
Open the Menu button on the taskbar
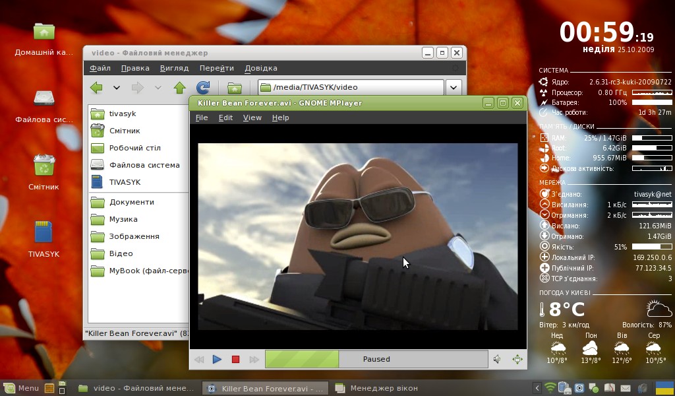click(x=22, y=388)
